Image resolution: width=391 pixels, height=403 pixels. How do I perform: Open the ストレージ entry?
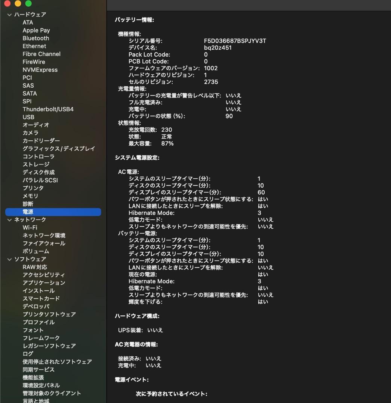coord(36,165)
